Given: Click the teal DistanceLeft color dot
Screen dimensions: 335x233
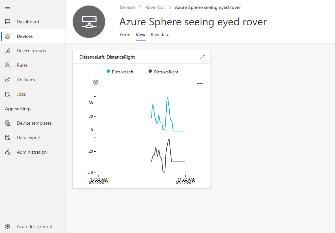Looking at the screenshot, I should click(x=108, y=71).
